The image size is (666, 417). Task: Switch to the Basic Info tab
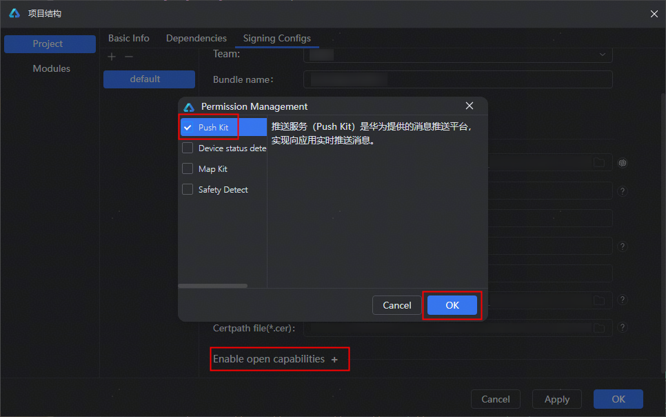pos(129,38)
